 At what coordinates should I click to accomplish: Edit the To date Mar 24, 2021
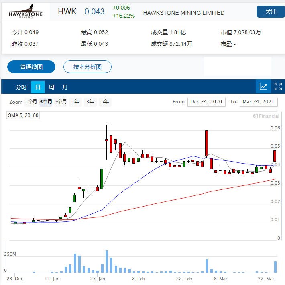coord(259,102)
